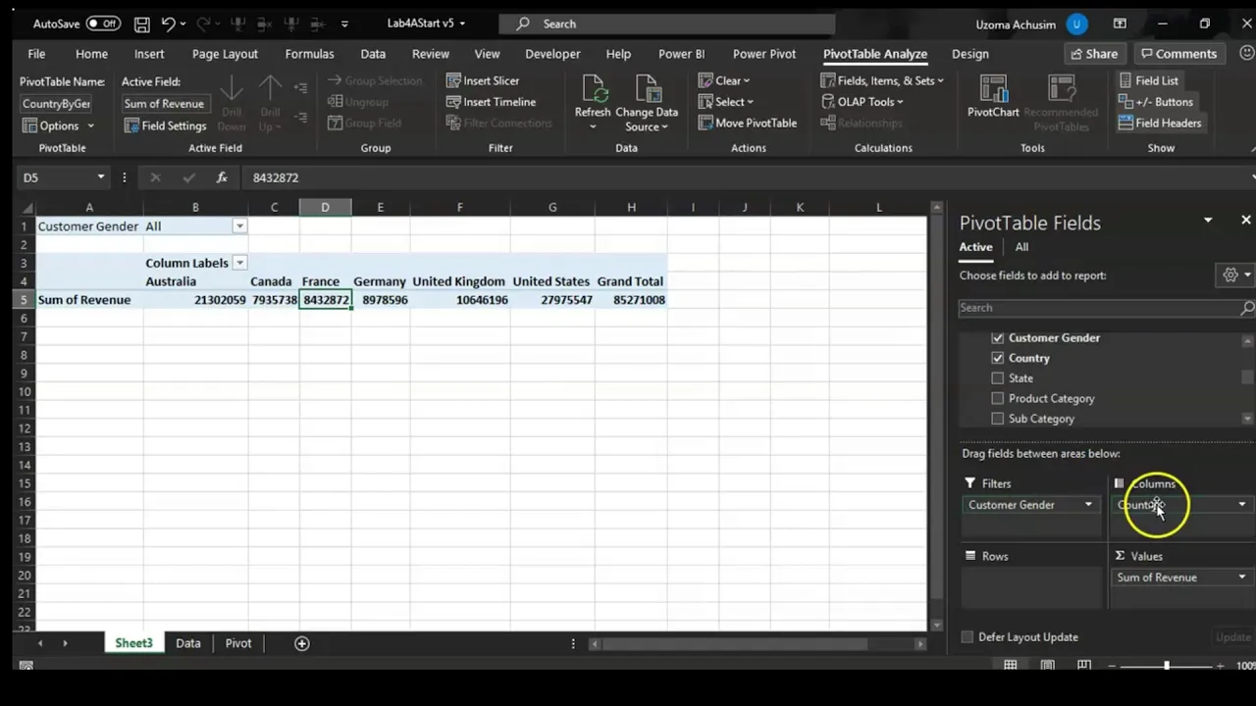Select row header 10
Viewport: 1256px width, 706px height.
click(x=24, y=391)
